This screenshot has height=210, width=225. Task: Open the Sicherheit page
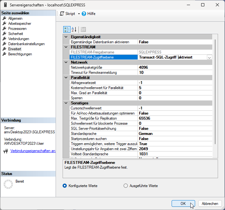click(x=16, y=34)
